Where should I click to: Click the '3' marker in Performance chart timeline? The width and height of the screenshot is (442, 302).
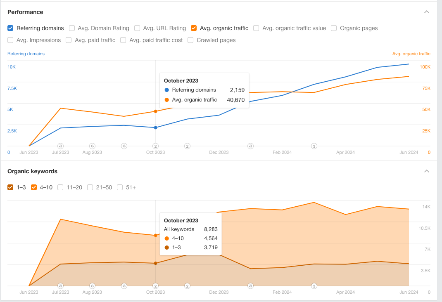click(314, 146)
